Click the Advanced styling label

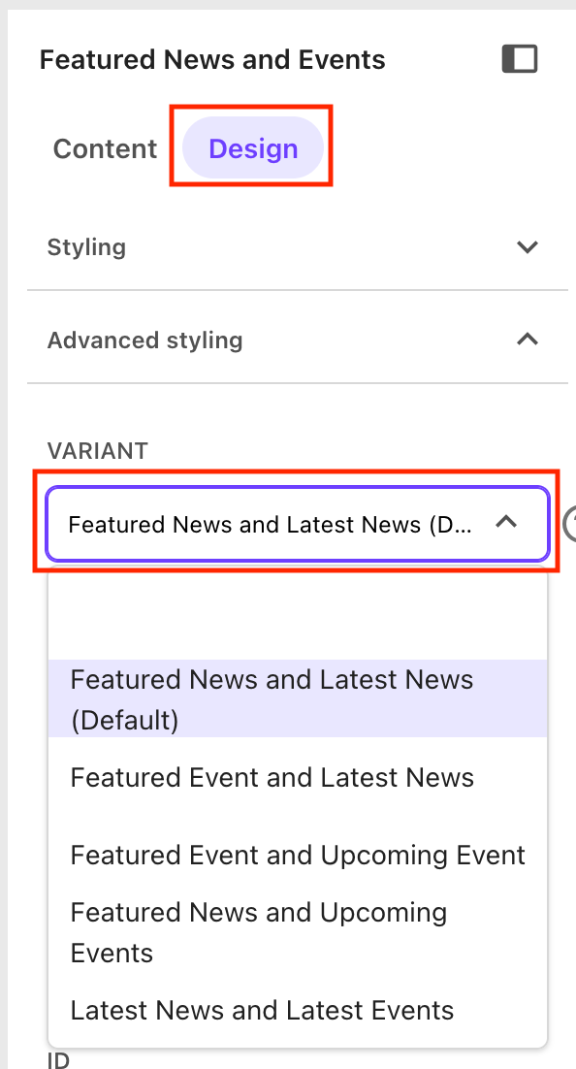tap(144, 340)
